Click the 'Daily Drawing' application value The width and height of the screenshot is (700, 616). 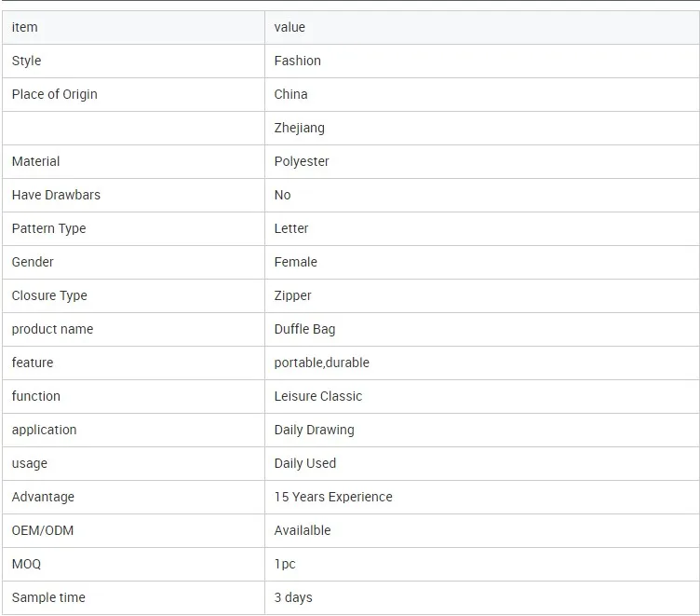(315, 430)
